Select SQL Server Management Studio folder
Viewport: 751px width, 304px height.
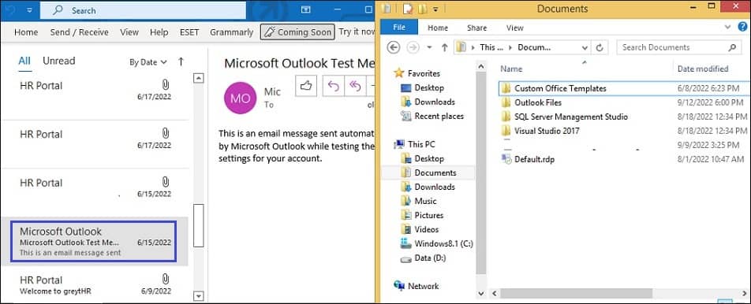[565, 117]
